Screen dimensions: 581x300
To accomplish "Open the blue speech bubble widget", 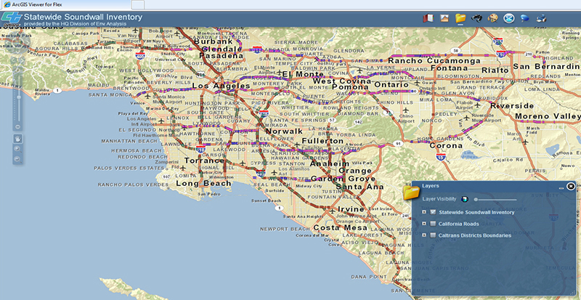I will pyautogui.click(x=524, y=18).
